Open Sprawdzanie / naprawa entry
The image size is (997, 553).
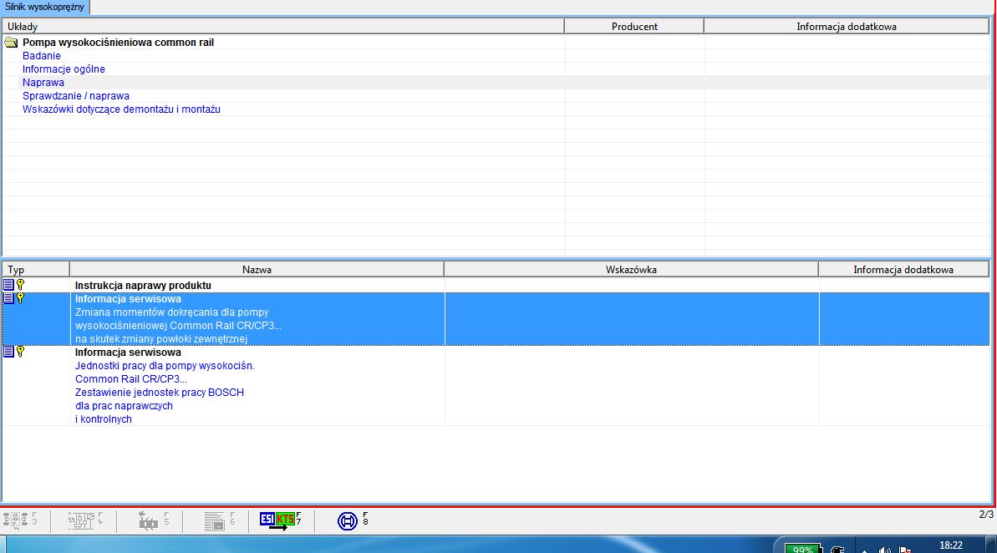76,96
